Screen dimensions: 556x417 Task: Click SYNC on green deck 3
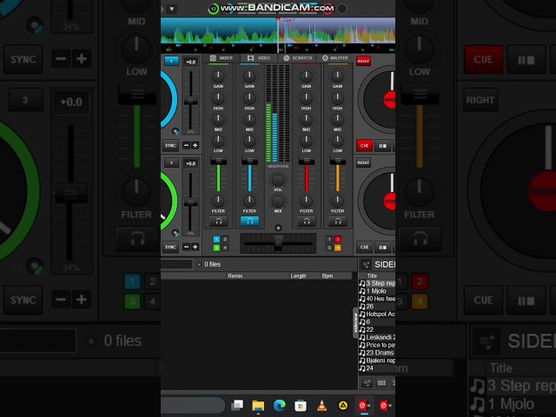170,247
